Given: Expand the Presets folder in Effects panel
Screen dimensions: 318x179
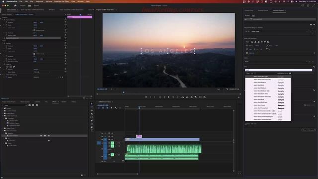Looking at the screenshot, I should coord(2,108).
